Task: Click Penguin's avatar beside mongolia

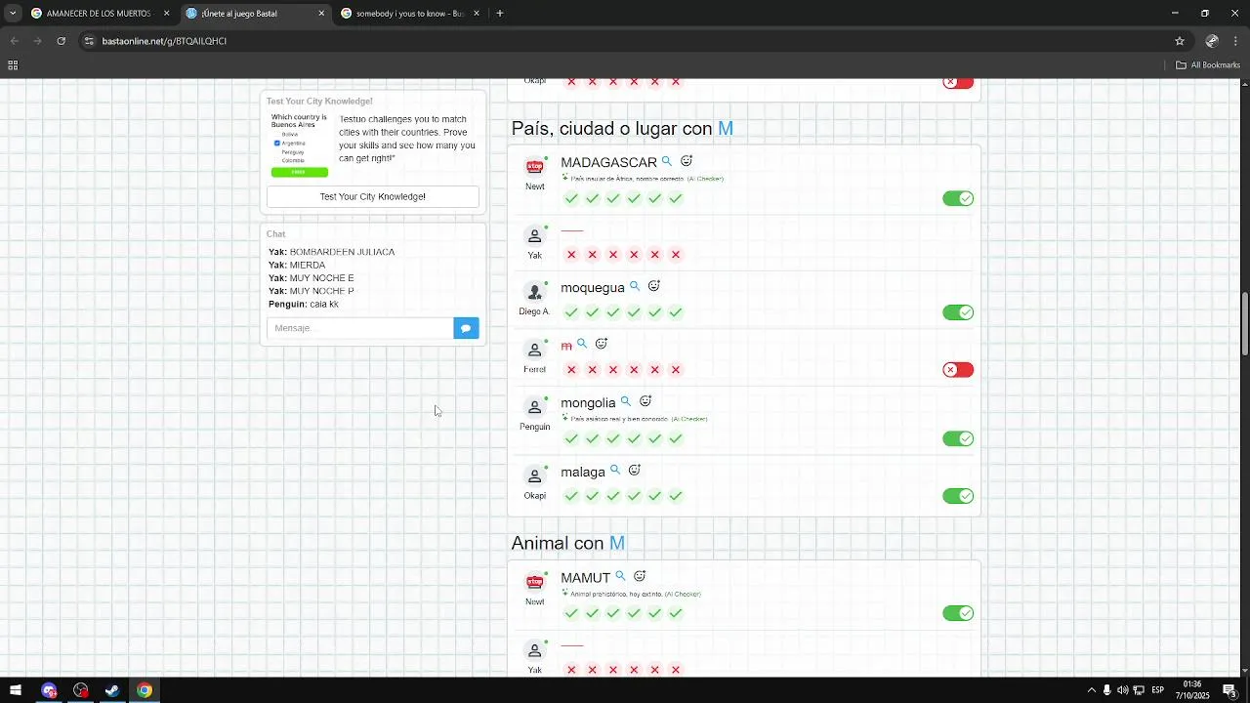Action: coord(534,407)
